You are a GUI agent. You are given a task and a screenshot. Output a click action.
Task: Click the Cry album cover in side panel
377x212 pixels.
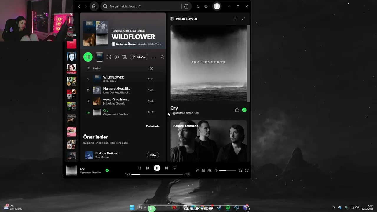[x=209, y=63]
